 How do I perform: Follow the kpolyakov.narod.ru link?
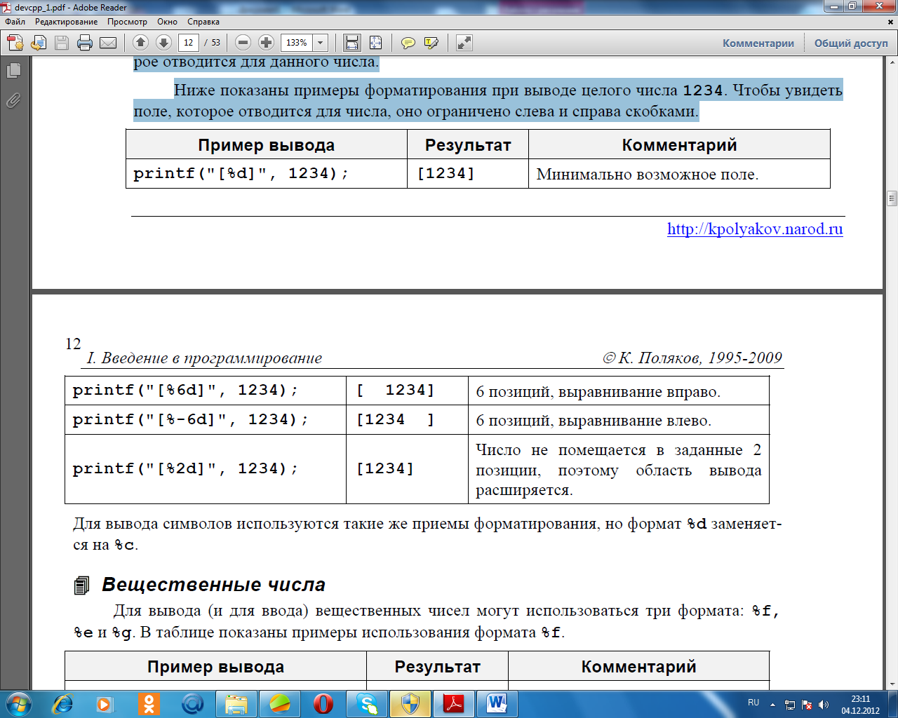(x=754, y=229)
